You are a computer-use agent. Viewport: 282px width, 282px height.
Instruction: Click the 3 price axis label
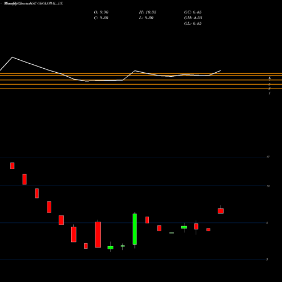click(x=267, y=259)
